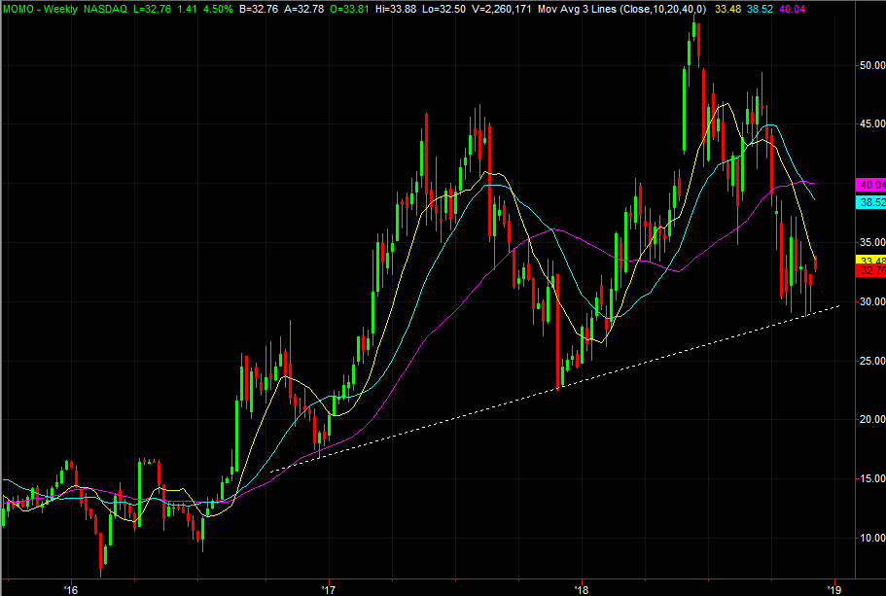
Task: Click the 25.00 price axis label
Action: (x=868, y=361)
